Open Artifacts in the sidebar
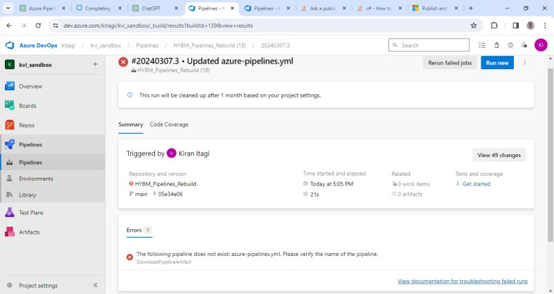 [x=29, y=232]
